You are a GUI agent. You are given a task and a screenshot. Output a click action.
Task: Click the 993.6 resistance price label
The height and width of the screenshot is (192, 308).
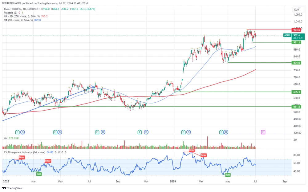(x=297, y=30)
